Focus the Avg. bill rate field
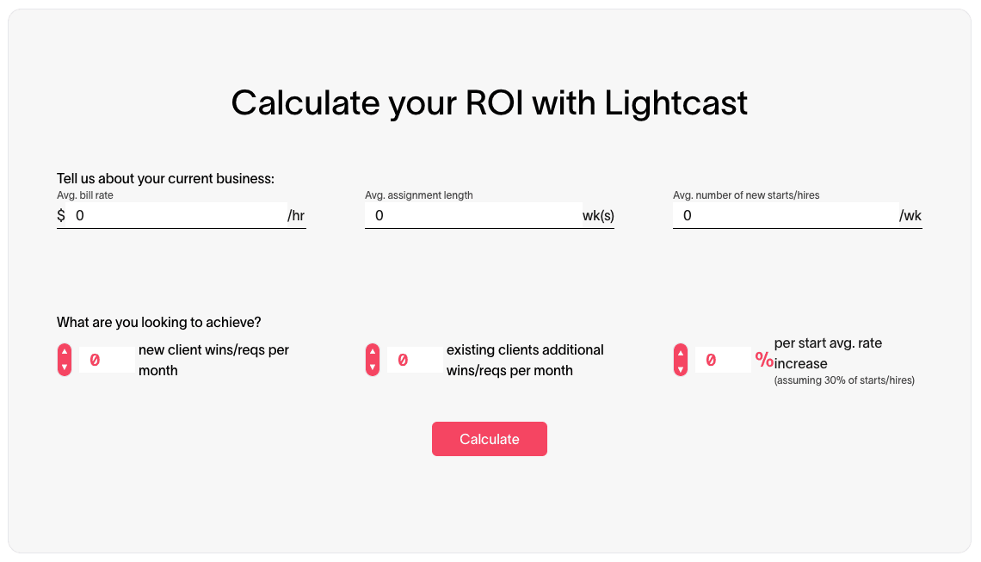The height and width of the screenshot is (562, 981). point(177,215)
